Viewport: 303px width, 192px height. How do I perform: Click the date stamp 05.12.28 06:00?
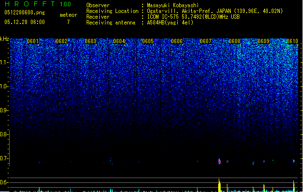coord(25,22)
